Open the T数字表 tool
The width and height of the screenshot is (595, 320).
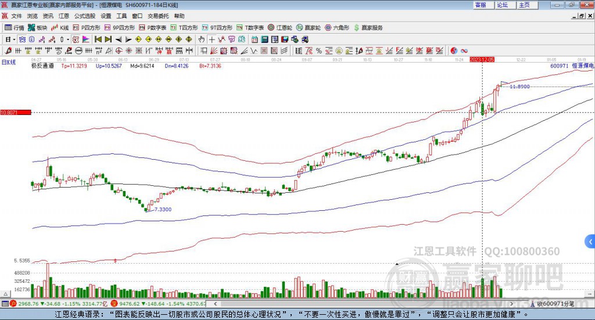pyautogui.click(x=250, y=28)
